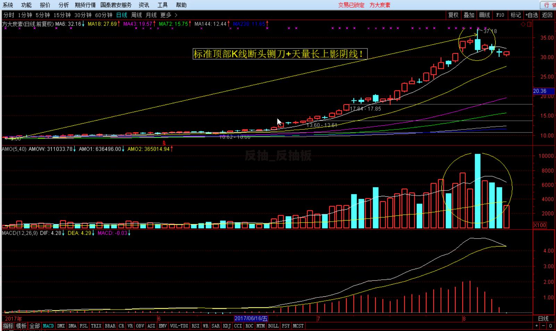Screen dimensions: 556x331
Task: Switch to 1分钟 chart period
Action: point(25,15)
